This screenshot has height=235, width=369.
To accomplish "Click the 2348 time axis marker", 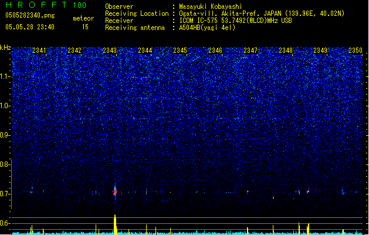I will click(x=286, y=51).
